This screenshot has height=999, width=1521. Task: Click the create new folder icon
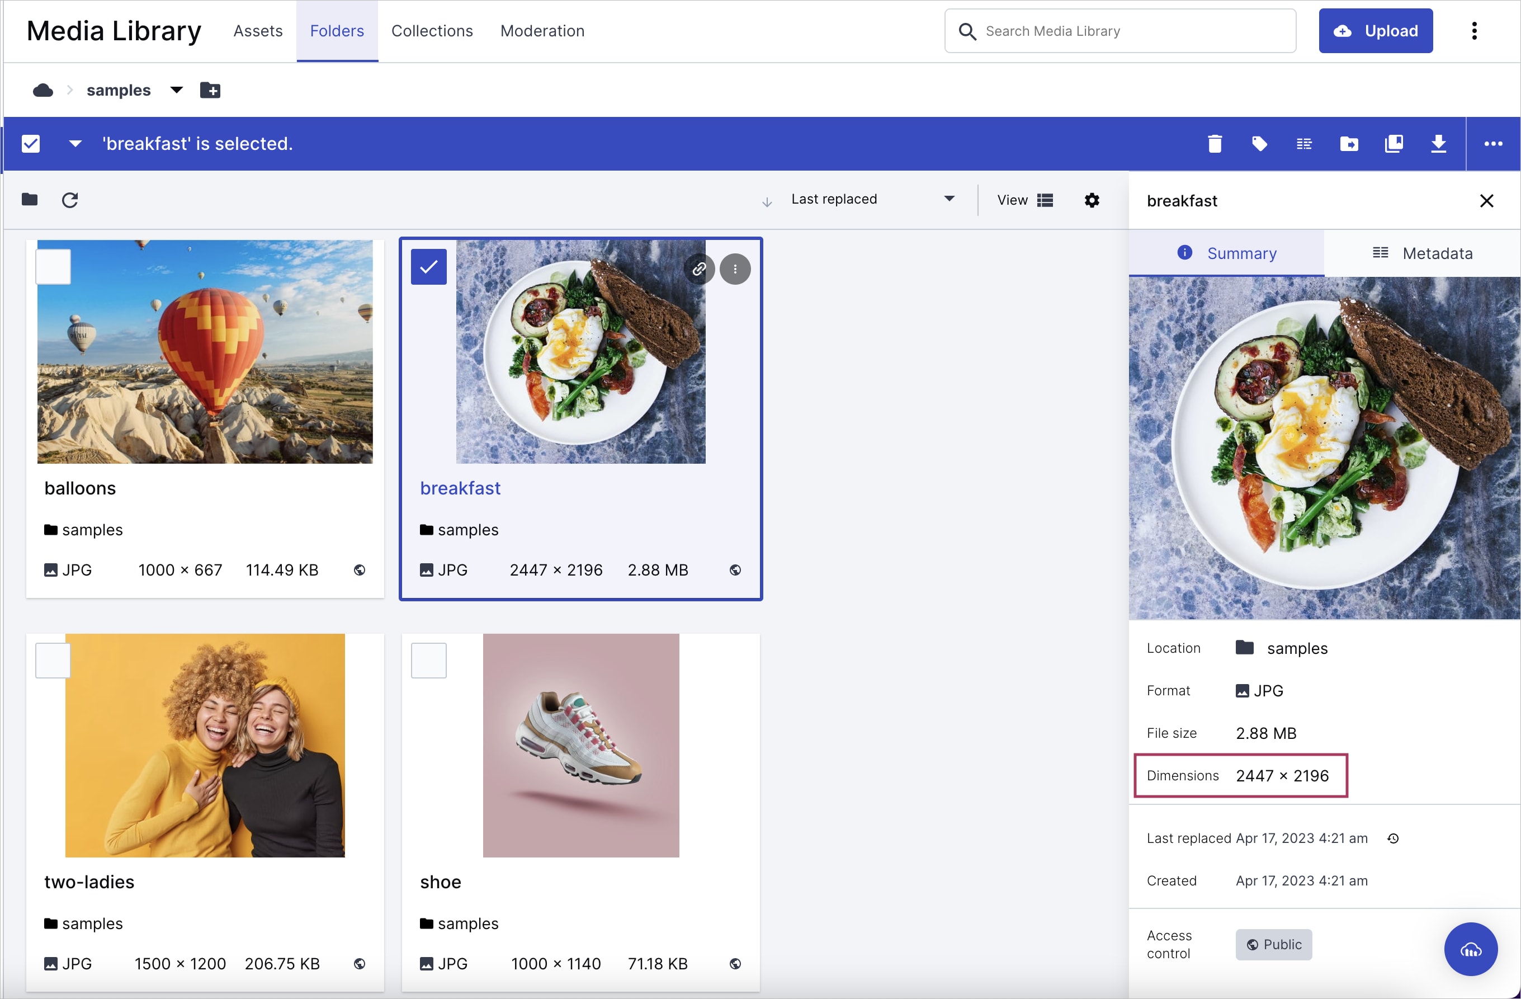(210, 90)
